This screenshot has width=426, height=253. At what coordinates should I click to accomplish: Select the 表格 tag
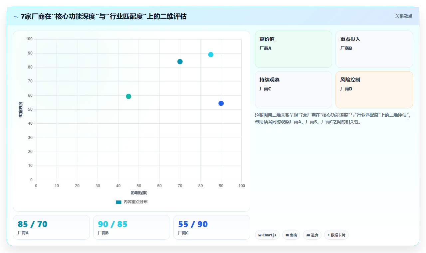(x=291, y=235)
